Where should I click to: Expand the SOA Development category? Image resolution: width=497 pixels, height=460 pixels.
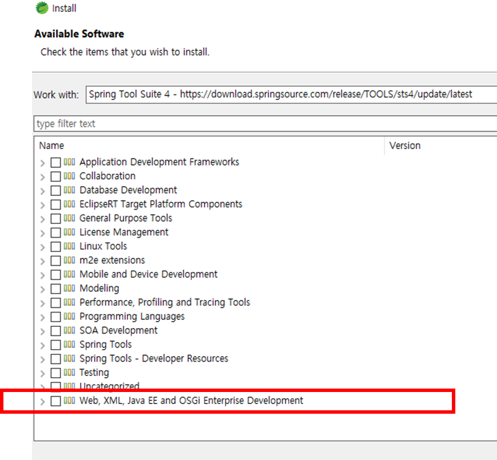click(42, 331)
